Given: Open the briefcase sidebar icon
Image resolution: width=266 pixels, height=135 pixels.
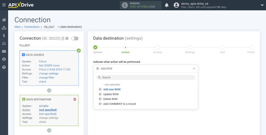Looking at the screenshot, I should (4, 44).
